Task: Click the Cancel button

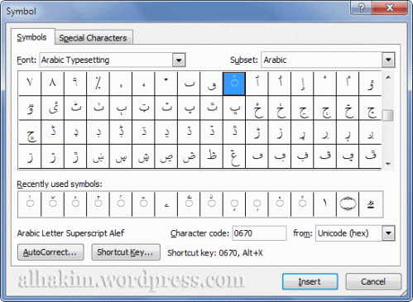Action: point(373,281)
